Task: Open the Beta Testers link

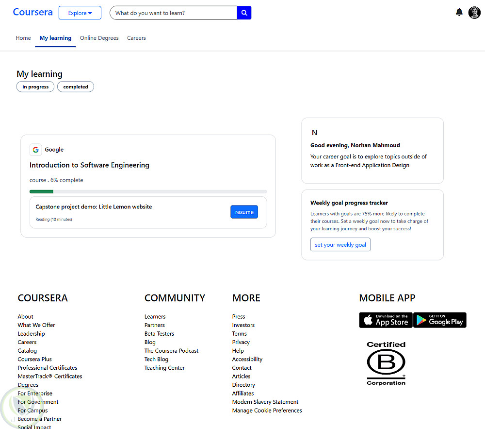Action: (x=159, y=334)
